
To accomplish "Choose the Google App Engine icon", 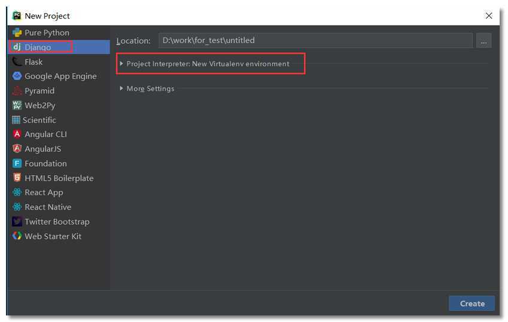I will [17, 76].
